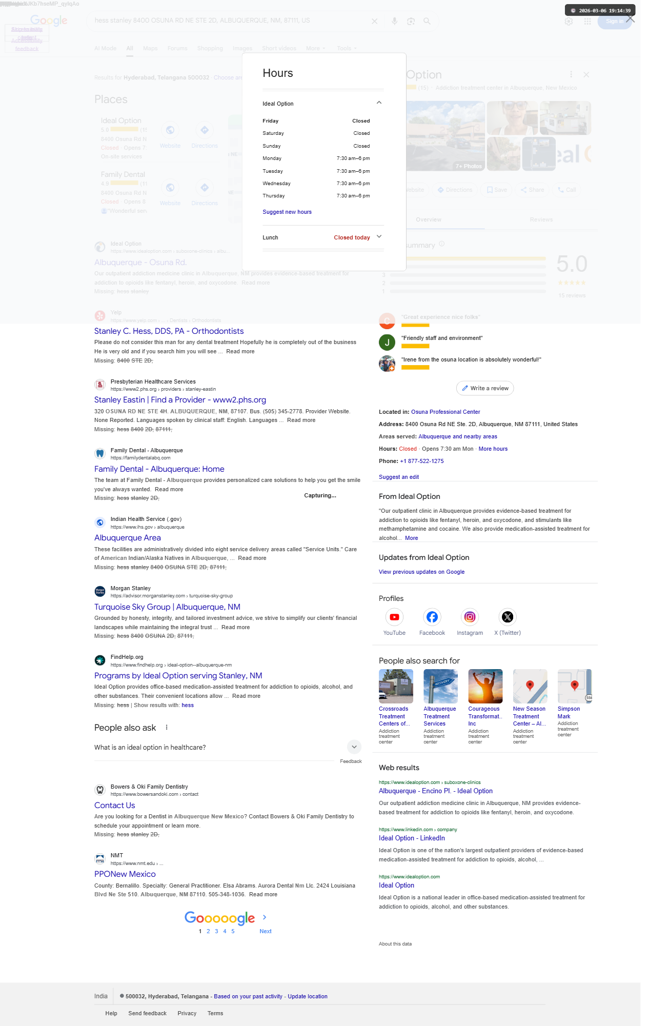The image size is (648, 1026).
Task: Click the Bowers & Oki tooth favicon
Action: tap(100, 790)
